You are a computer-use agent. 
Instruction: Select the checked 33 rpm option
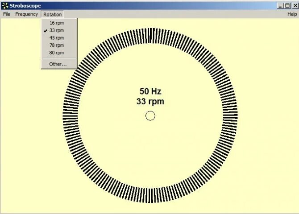pyautogui.click(x=59, y=30)
